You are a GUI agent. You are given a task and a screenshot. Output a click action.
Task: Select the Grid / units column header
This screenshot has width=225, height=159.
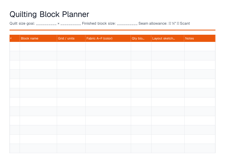tap(71, 38)
